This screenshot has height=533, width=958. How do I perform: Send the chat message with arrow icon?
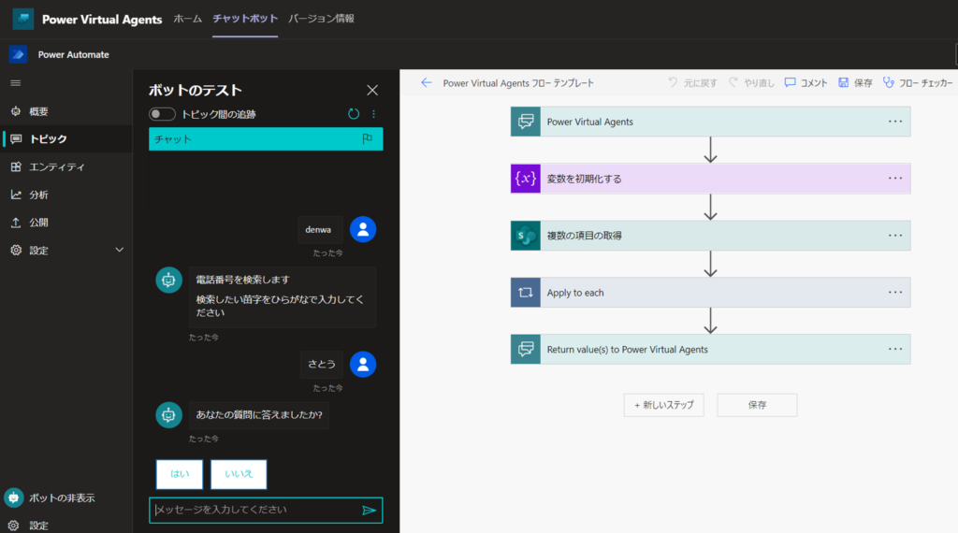coord(369,511)
